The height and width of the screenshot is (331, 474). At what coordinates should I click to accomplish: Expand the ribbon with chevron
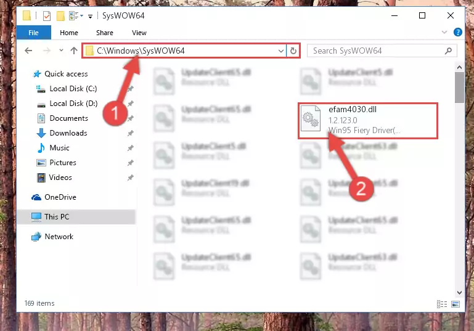[x=444, y=32]
